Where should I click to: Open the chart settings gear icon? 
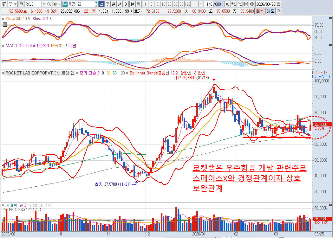click(252, 4)
